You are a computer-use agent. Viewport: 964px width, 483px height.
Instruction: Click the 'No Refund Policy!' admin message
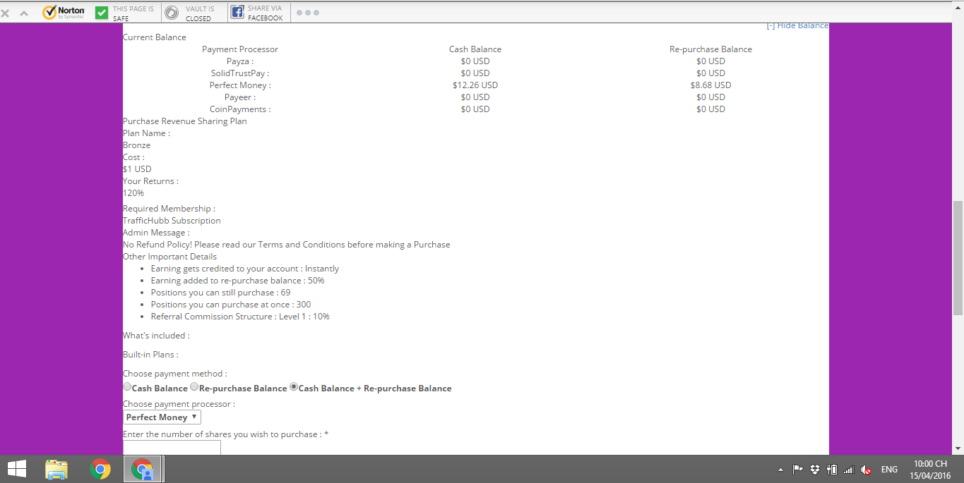286,245
